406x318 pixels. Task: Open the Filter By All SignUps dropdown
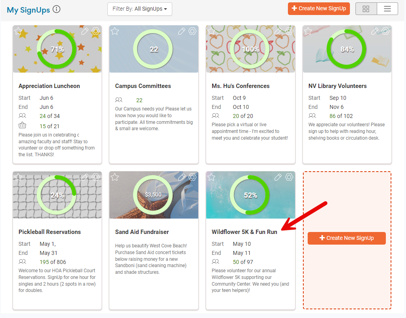click(x=139, y=9)
